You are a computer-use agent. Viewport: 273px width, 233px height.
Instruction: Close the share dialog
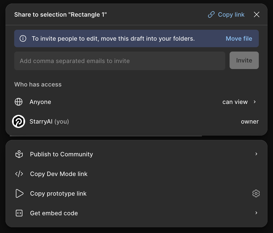[x=256, y=15]
